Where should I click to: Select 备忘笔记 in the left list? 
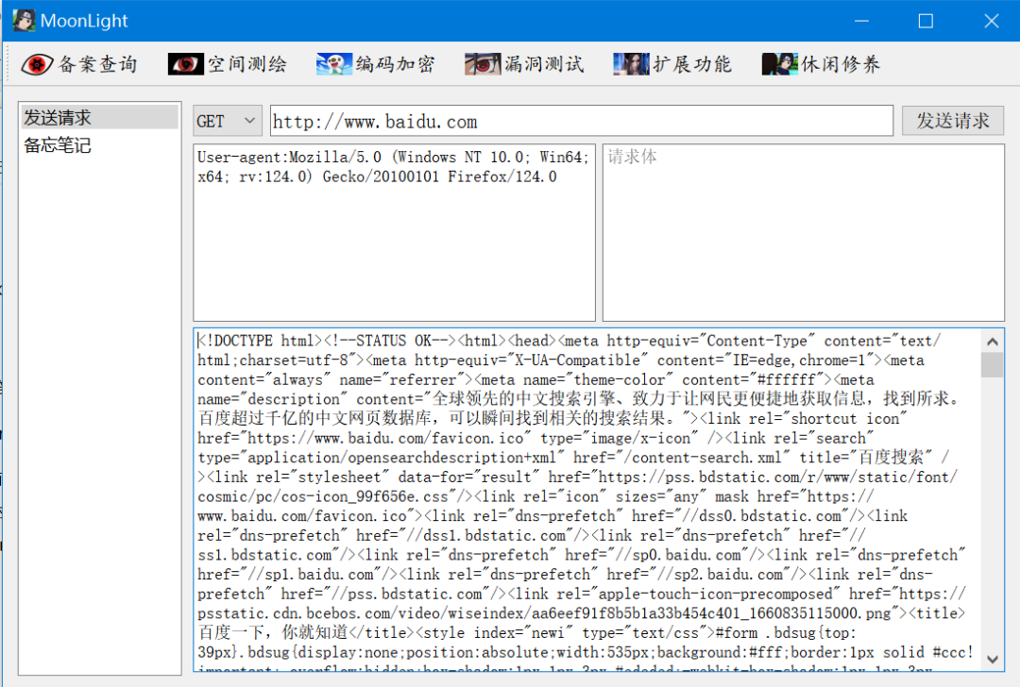coord(99,145)
